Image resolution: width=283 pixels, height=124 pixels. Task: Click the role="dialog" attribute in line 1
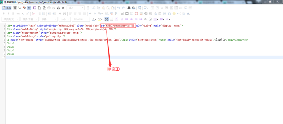(x=144, y=26)
